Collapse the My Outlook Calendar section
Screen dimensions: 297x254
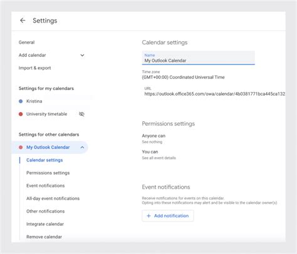[82, 148]
